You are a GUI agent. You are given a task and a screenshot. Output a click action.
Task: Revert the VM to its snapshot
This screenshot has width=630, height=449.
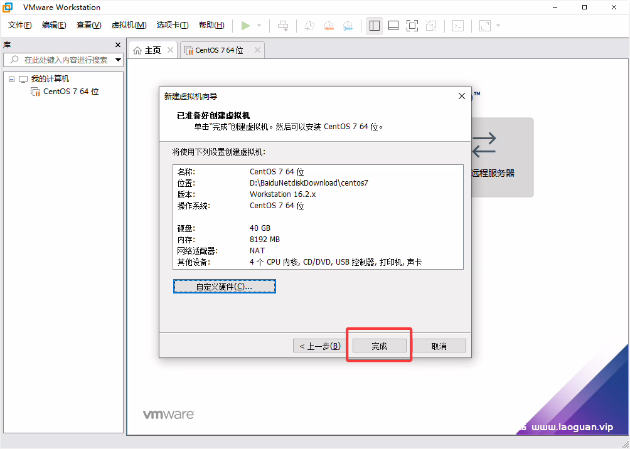point(328,26)
